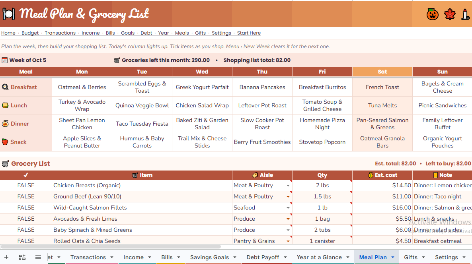Select the Quinoa Veggie Bowl lunch cell
472x264 pixels.
pos(142,105)
